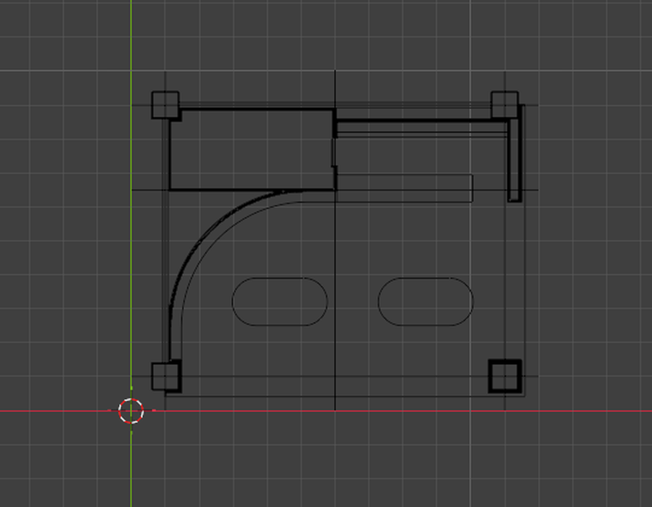Screen dimensions: 652x507
Task: Select the top-left square corner post
Action: click(x=165, y=105)
